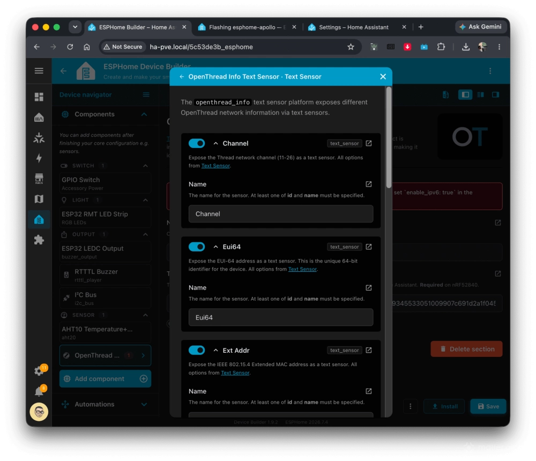Open the Device navigator list menu icon

pos(146,95)
